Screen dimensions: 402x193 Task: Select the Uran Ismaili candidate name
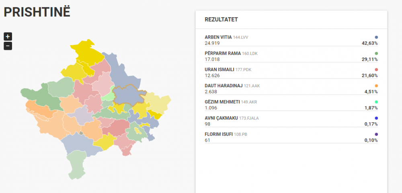click(x=219, y=70)
